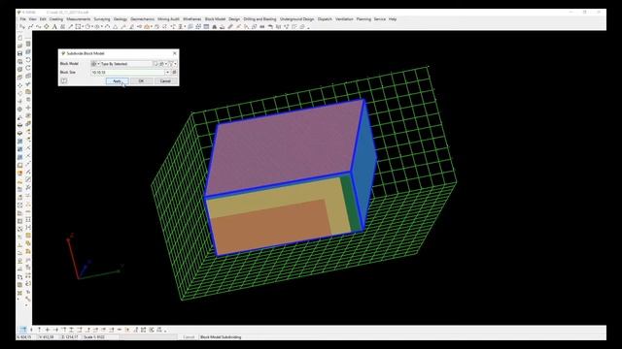Viewport: 622px width, 349px height.
Task: Close the Subdivide Block Model dialog
Action: tap(175, 53)
